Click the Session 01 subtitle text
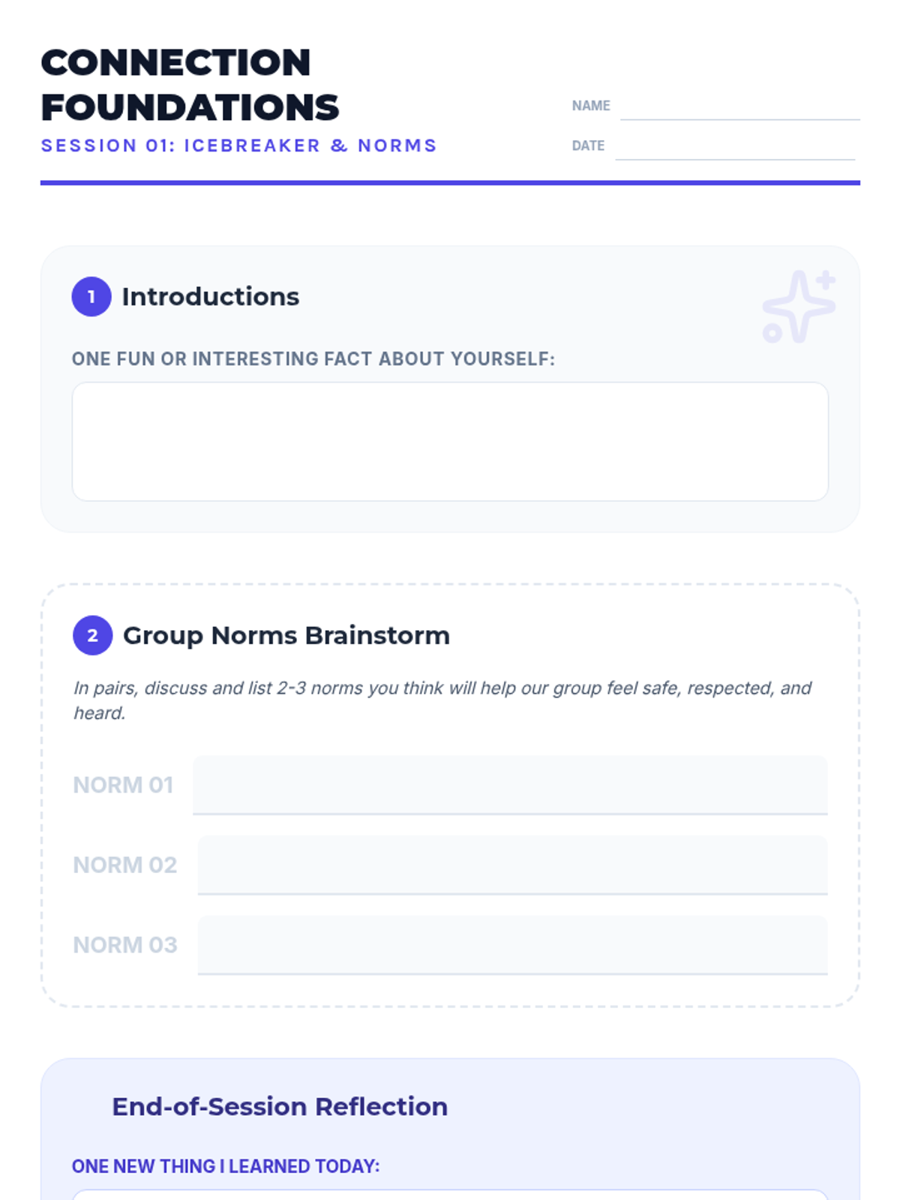 click(238, 145)
